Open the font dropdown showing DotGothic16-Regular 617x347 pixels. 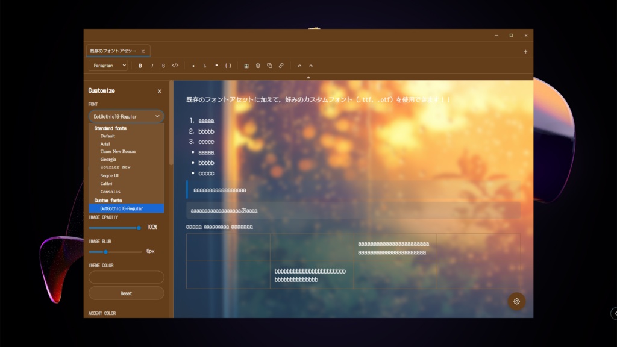tap(127, 116)
